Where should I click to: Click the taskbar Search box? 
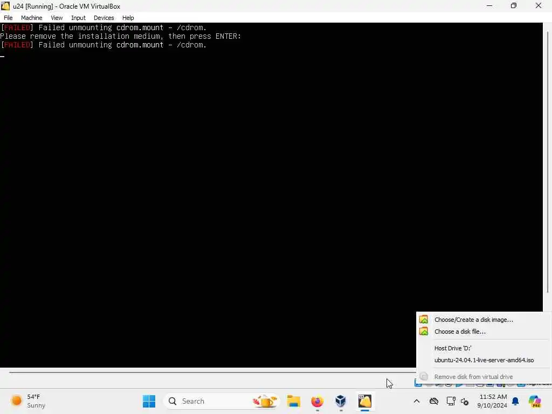click(x=222, y=401)
